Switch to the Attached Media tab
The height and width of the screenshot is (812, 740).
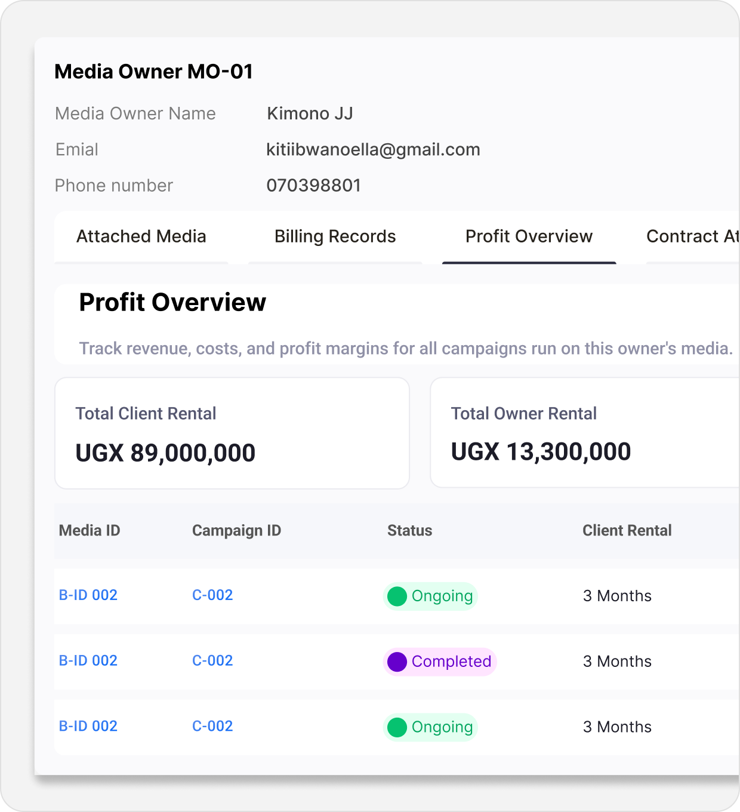click(x=141, y=236)
